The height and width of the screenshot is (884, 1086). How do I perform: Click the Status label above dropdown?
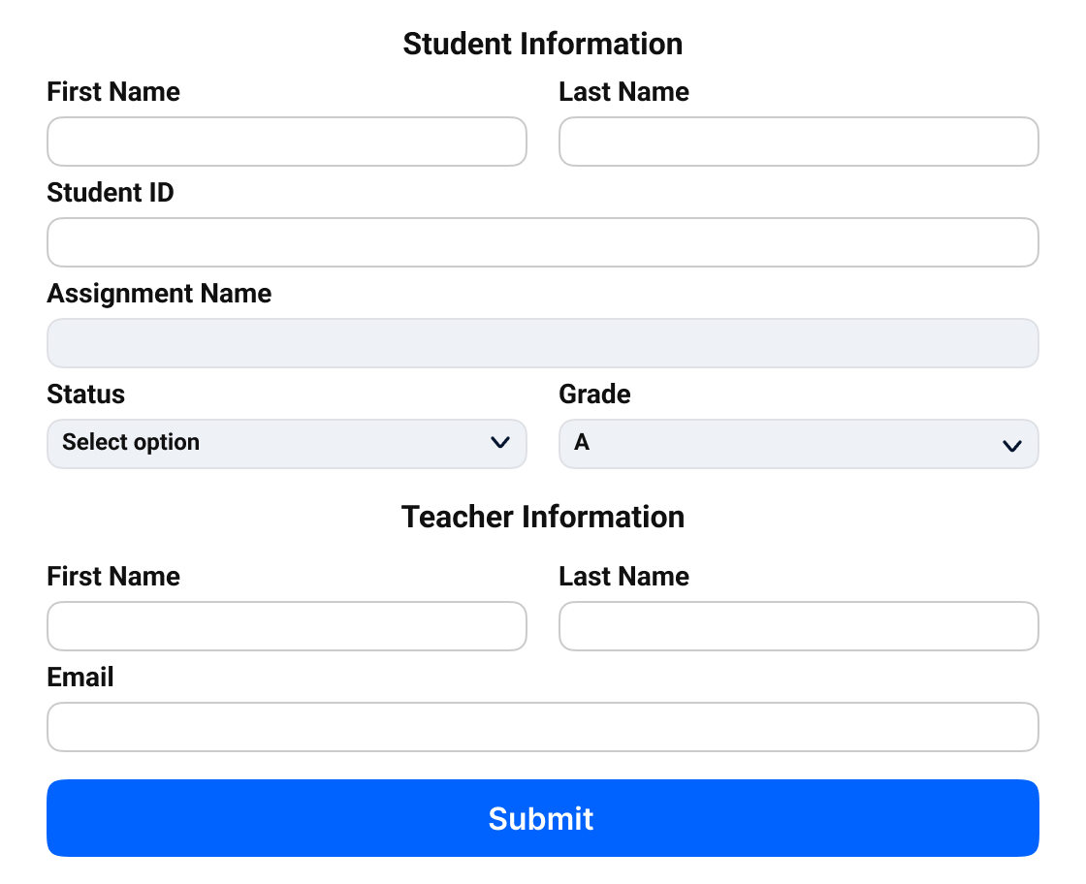[86, 394]
